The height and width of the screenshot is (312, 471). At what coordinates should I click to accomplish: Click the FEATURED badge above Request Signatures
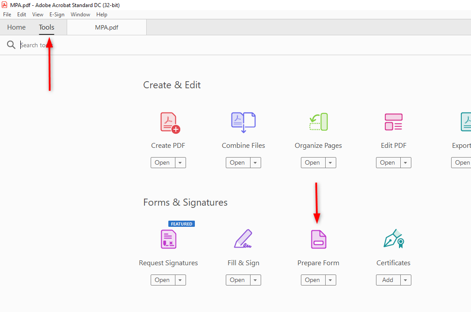pos(182,224)
